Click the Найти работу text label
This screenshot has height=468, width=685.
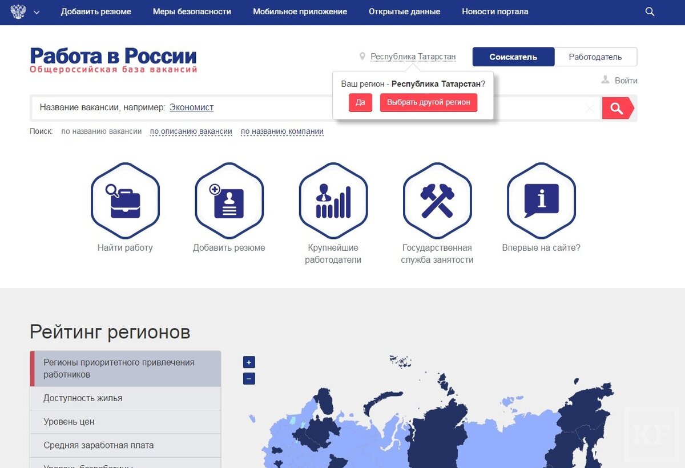tap(125, 248)
